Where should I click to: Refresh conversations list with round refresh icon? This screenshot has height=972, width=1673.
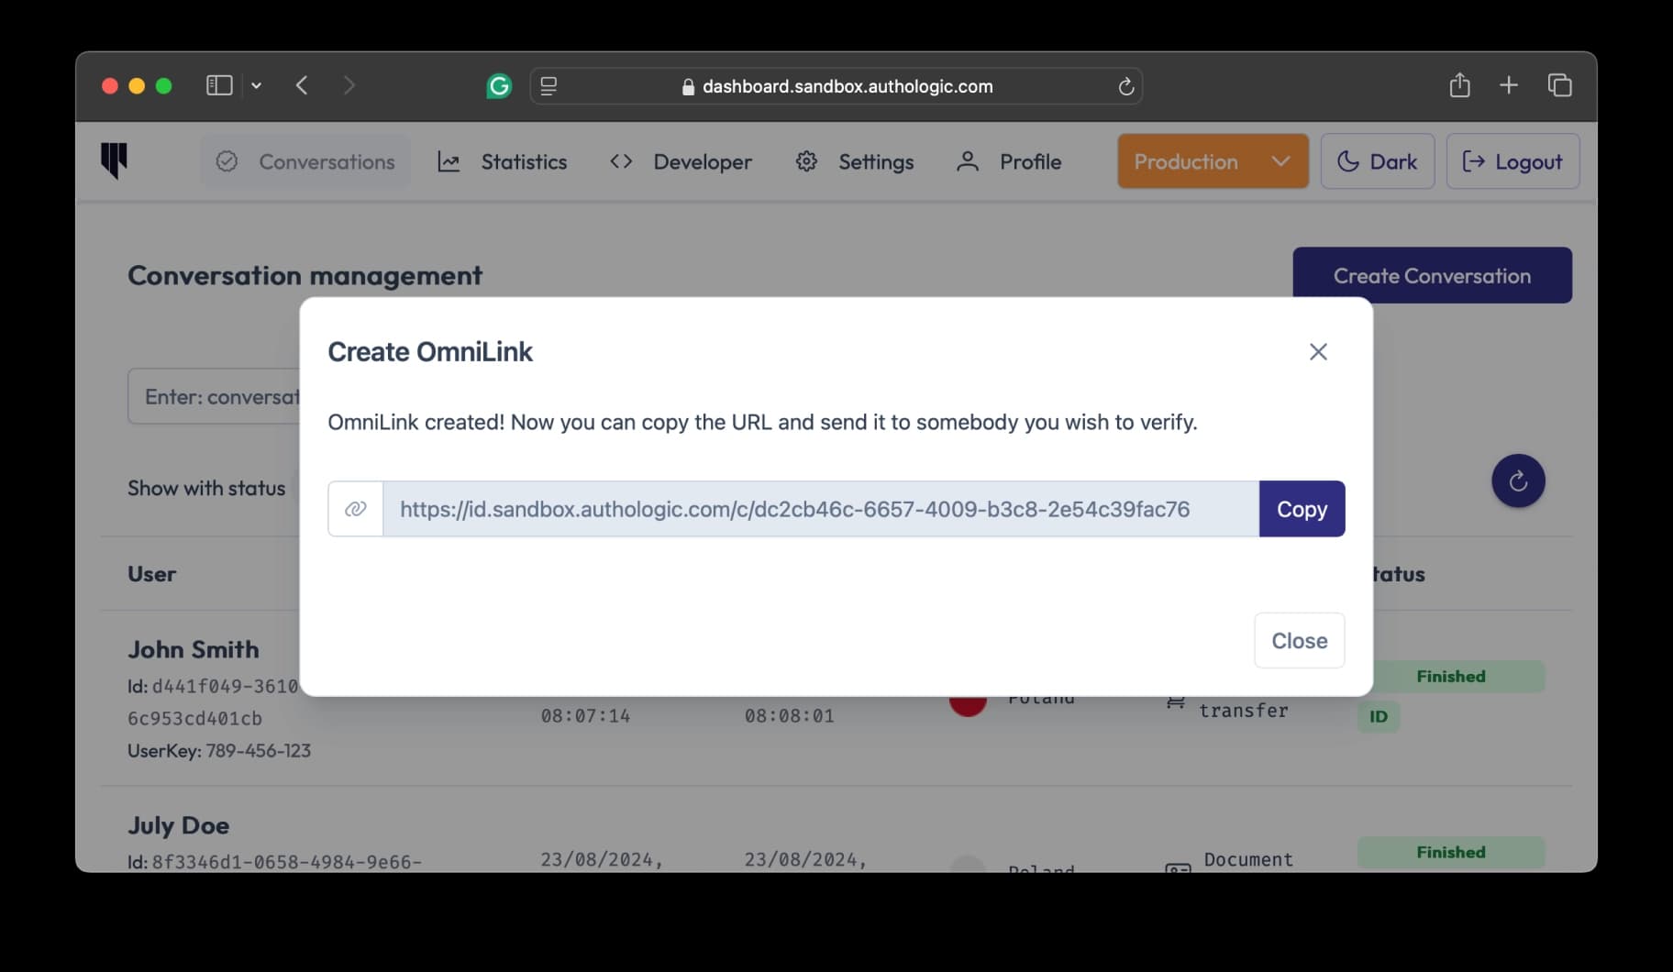1518,480
